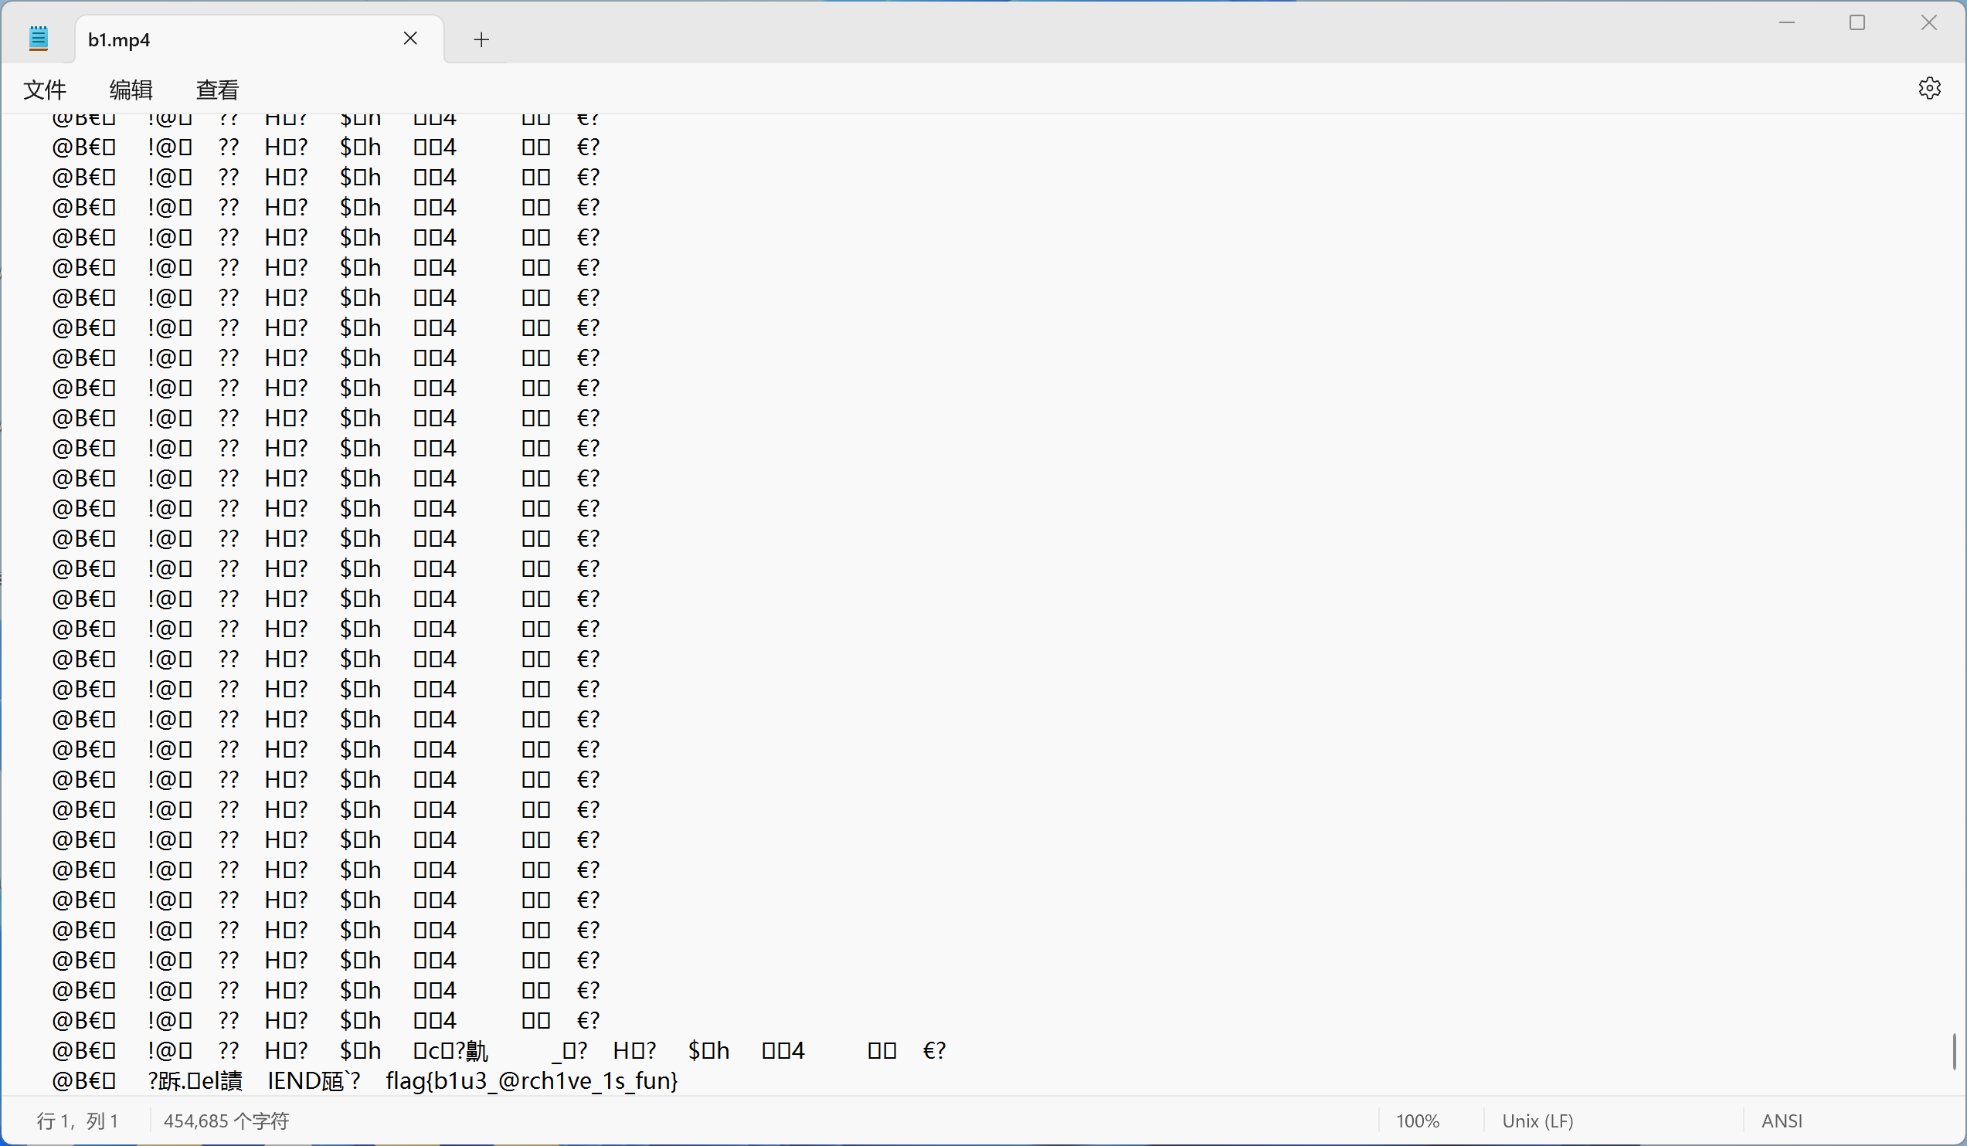The width and height of the screenshot is (1967, 1146).
Task: Close the Notepad window
Action: [x=1928, y=23]
